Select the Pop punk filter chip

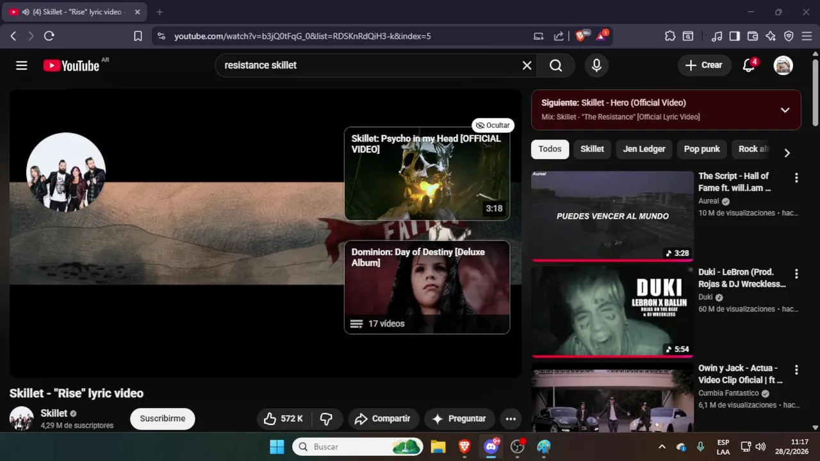[x=701, y=149]
